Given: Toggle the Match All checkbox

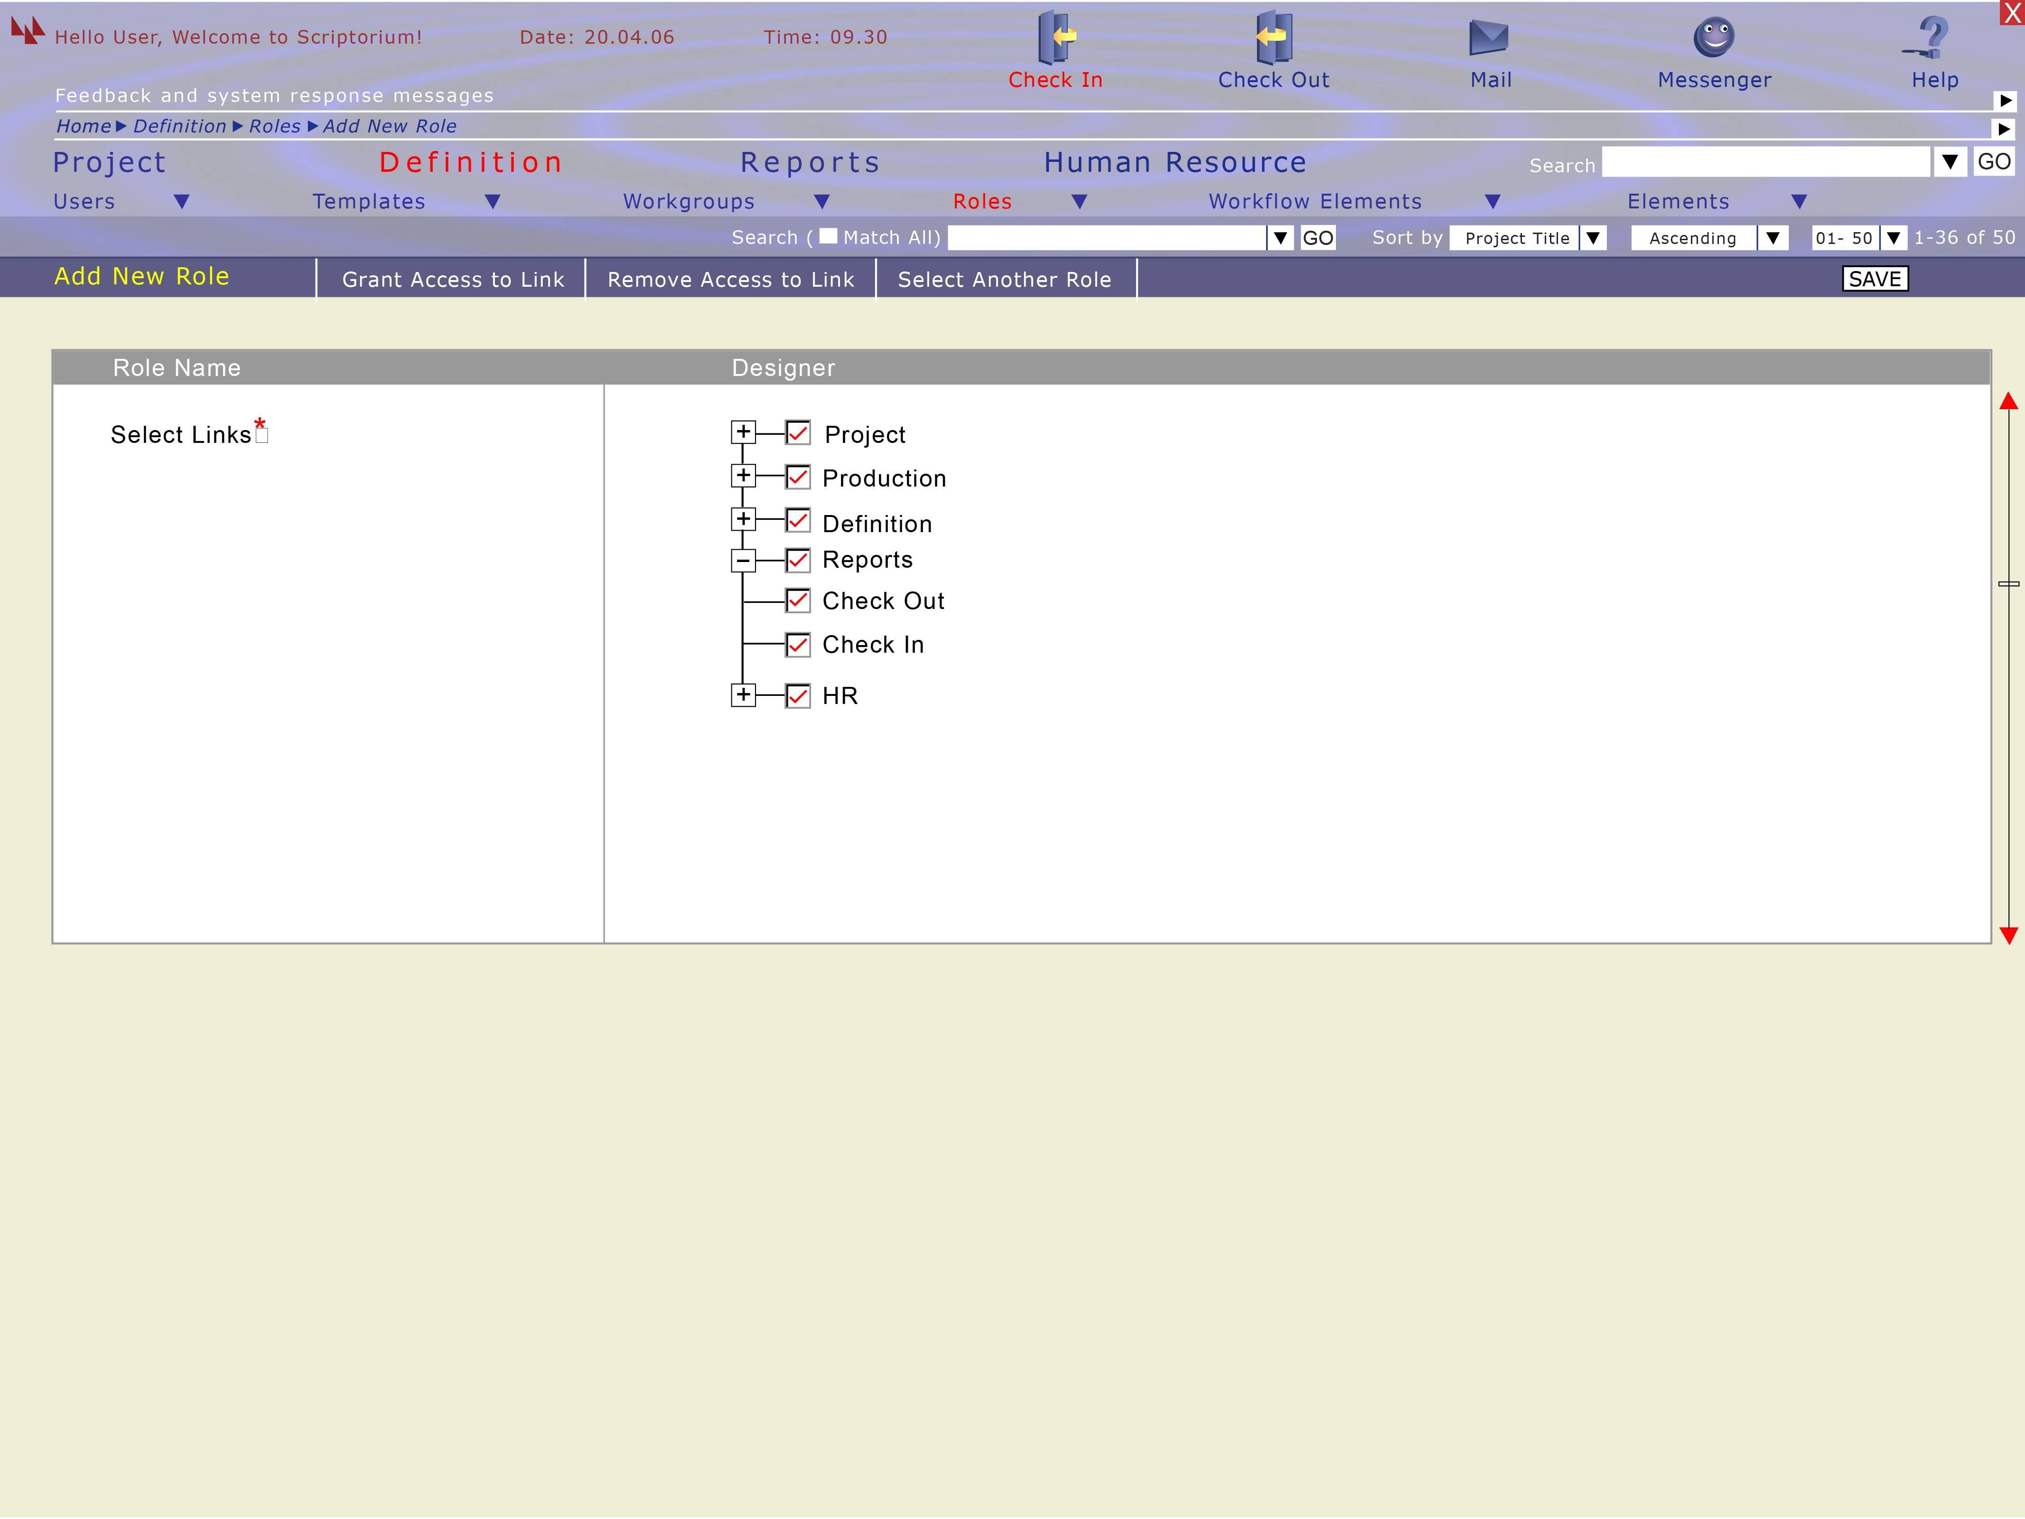Looking at the screenshot, I should pos(828,236).
